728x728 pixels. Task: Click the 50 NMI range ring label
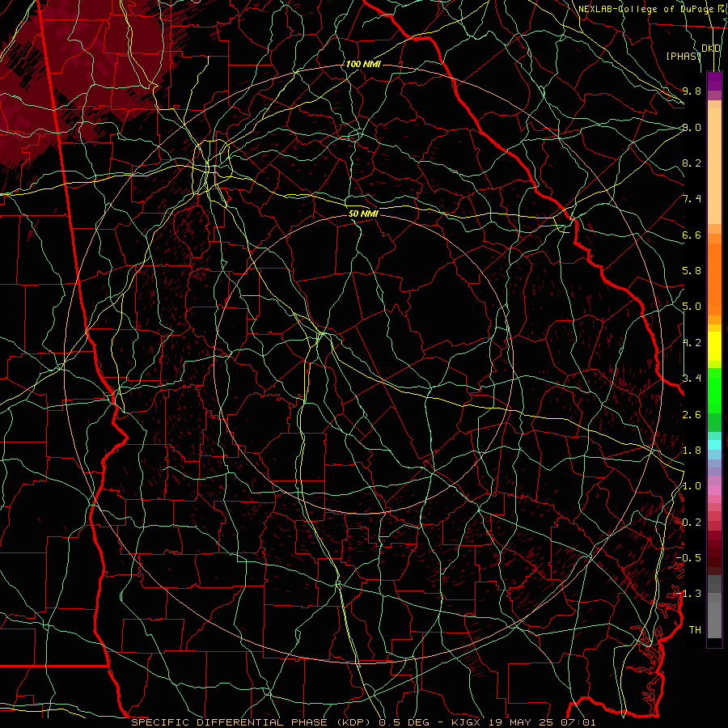click(x=363, y=214)
